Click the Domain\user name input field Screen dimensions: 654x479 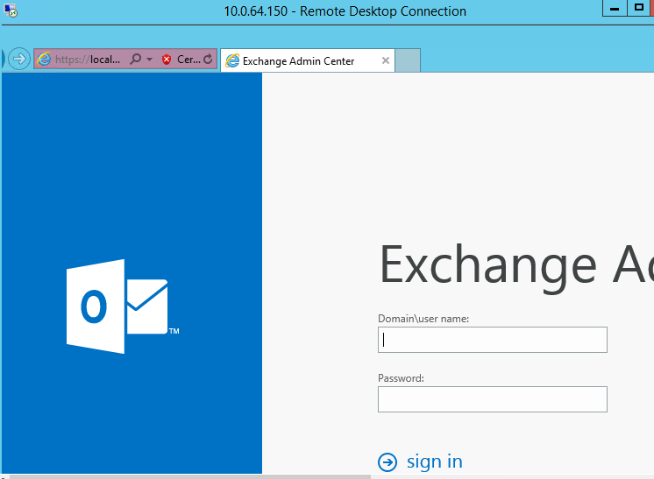[492, 340]
